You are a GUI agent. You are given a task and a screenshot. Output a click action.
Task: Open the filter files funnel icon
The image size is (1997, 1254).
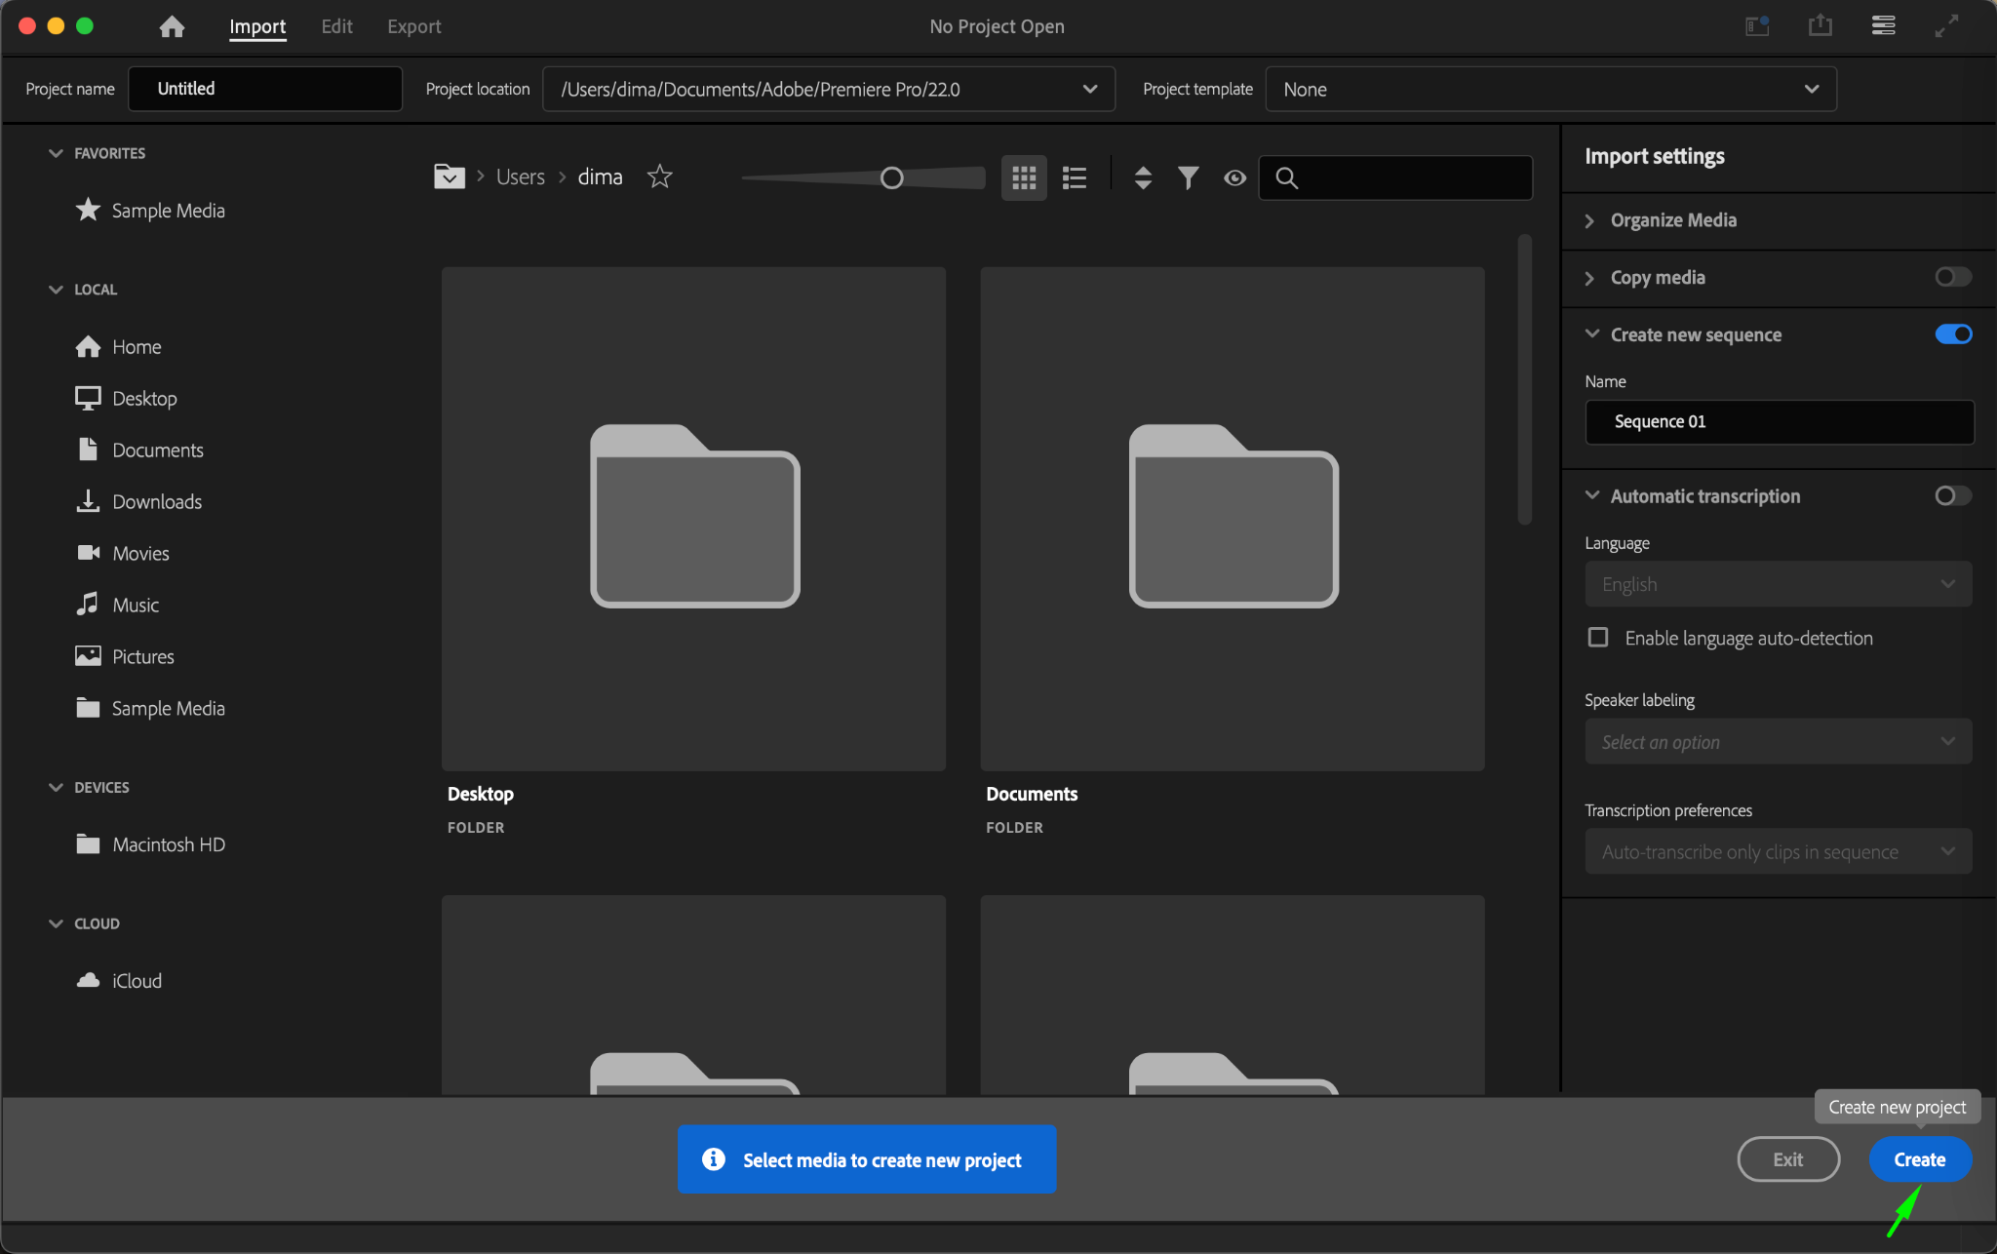pos(1188,177)
